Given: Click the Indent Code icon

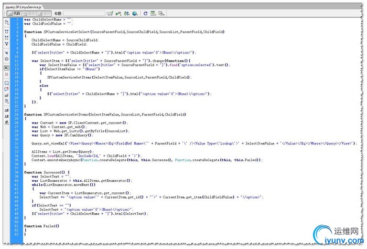Looking at the screenshot, I should point(6,110).
